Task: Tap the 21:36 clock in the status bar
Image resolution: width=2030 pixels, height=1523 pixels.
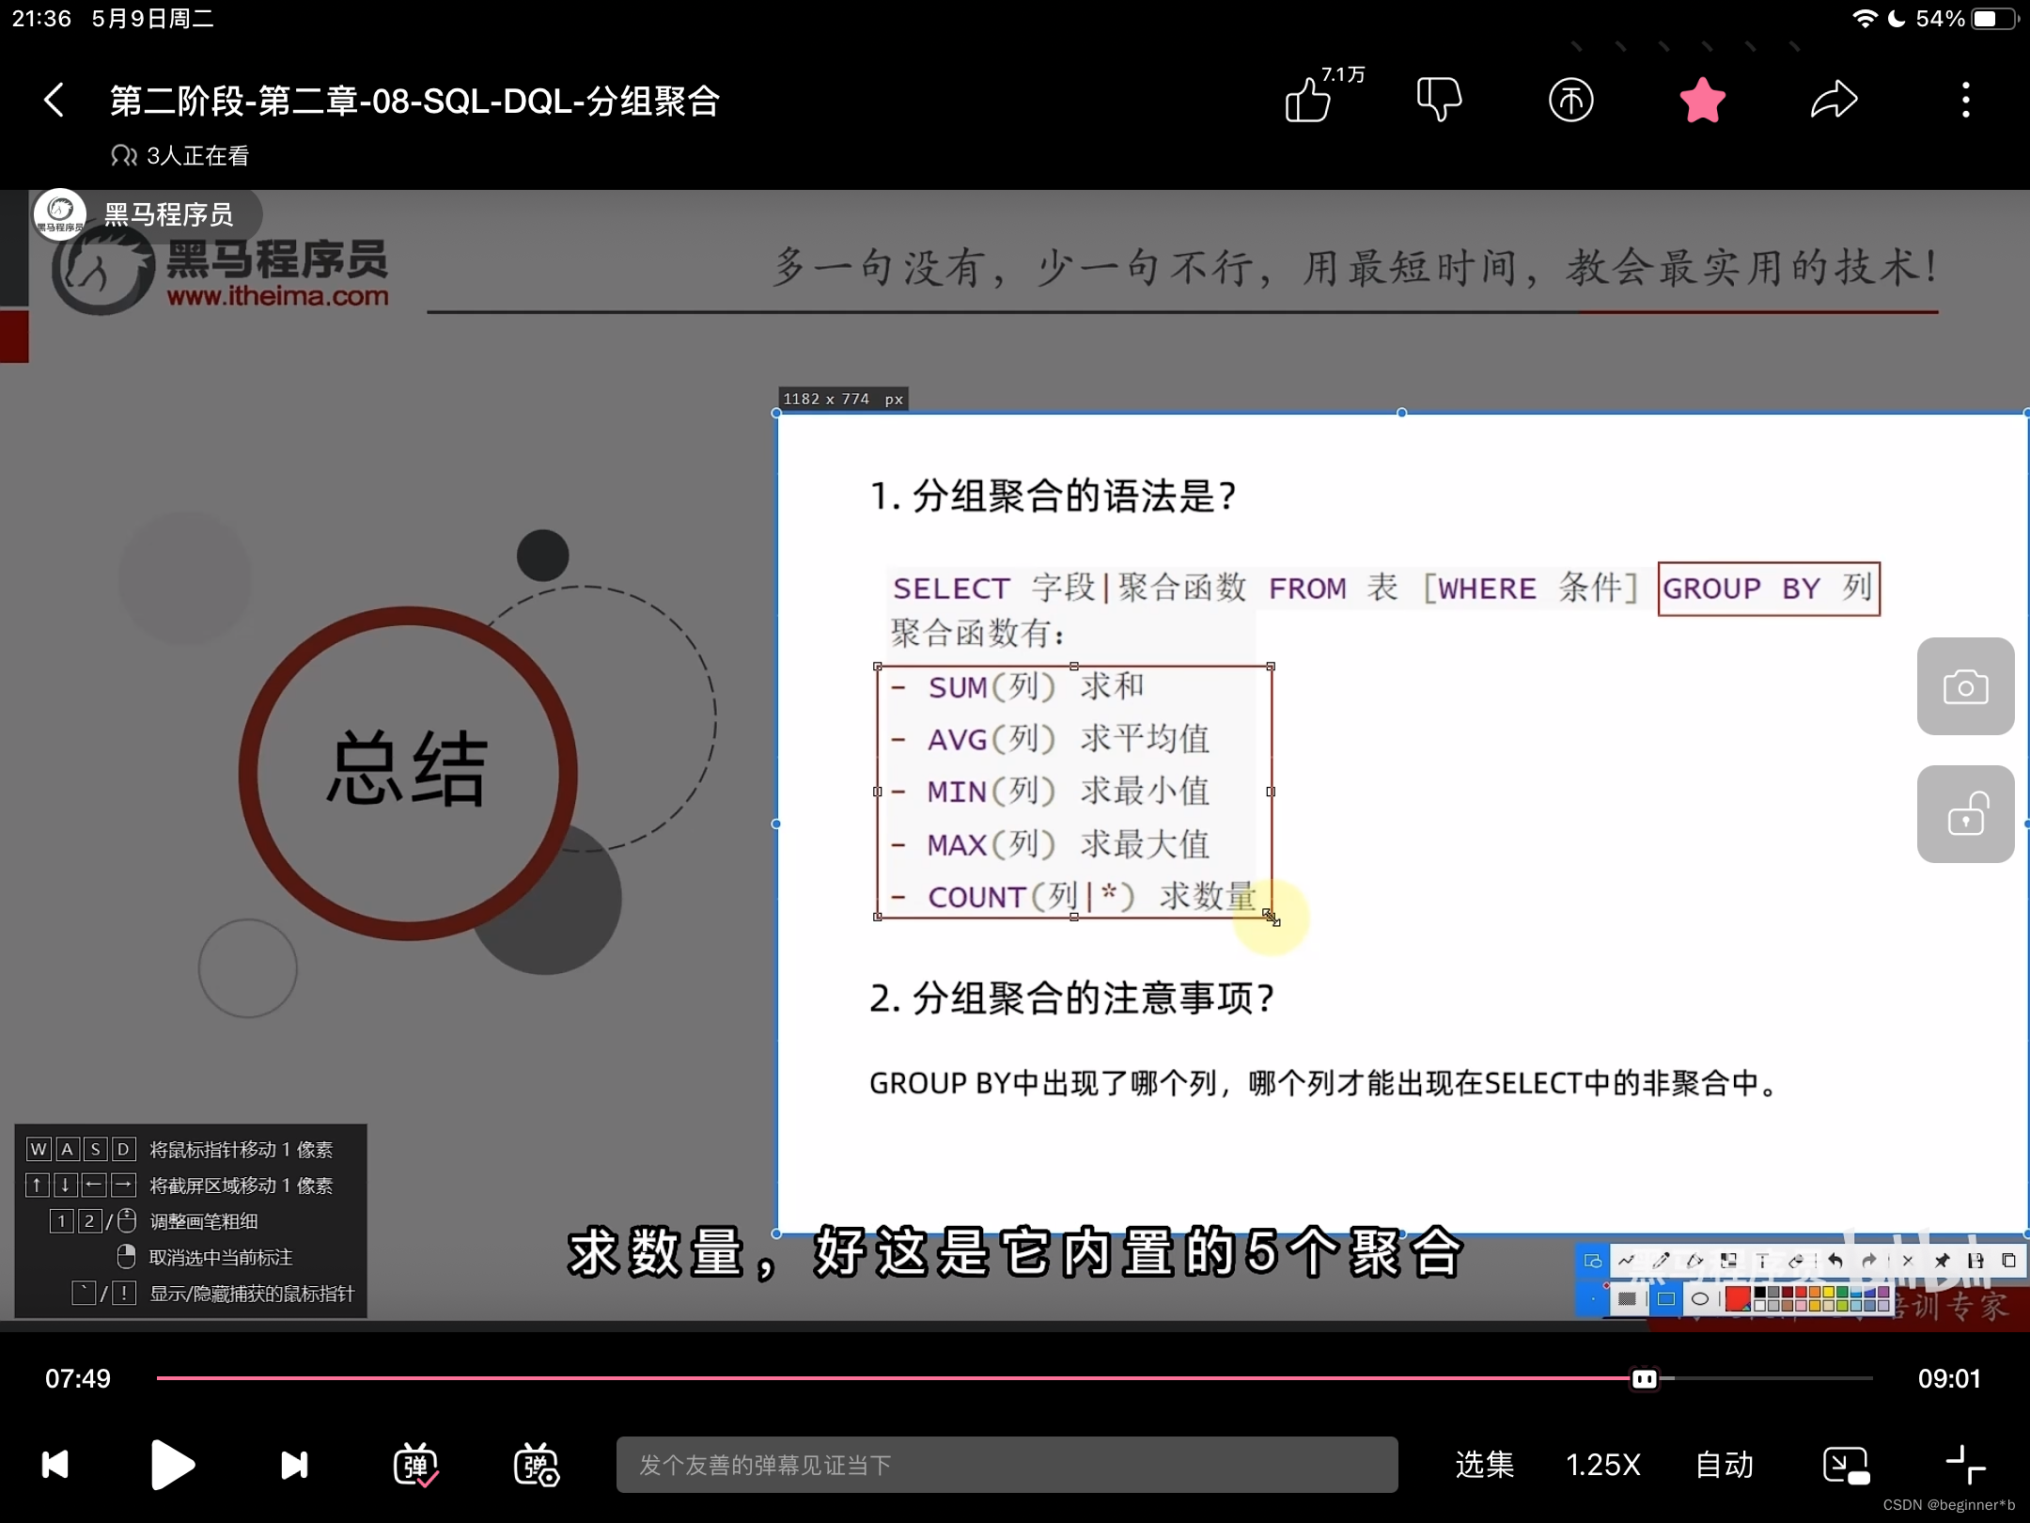Action: (42, 19)
